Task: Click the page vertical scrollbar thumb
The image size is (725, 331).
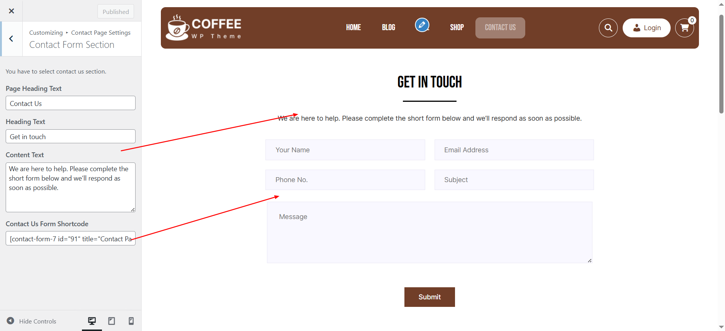Action: click(721, 64)
